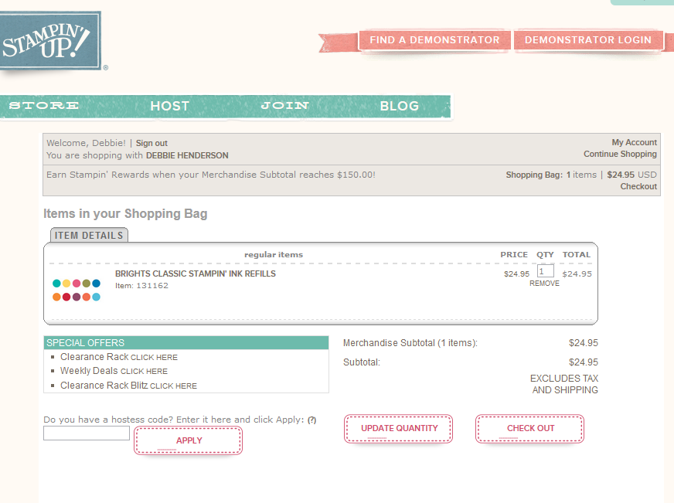Click the Earn Stampin' Rewards message
This screenshot has height=503, width=674.
click(x=211, y=175)
